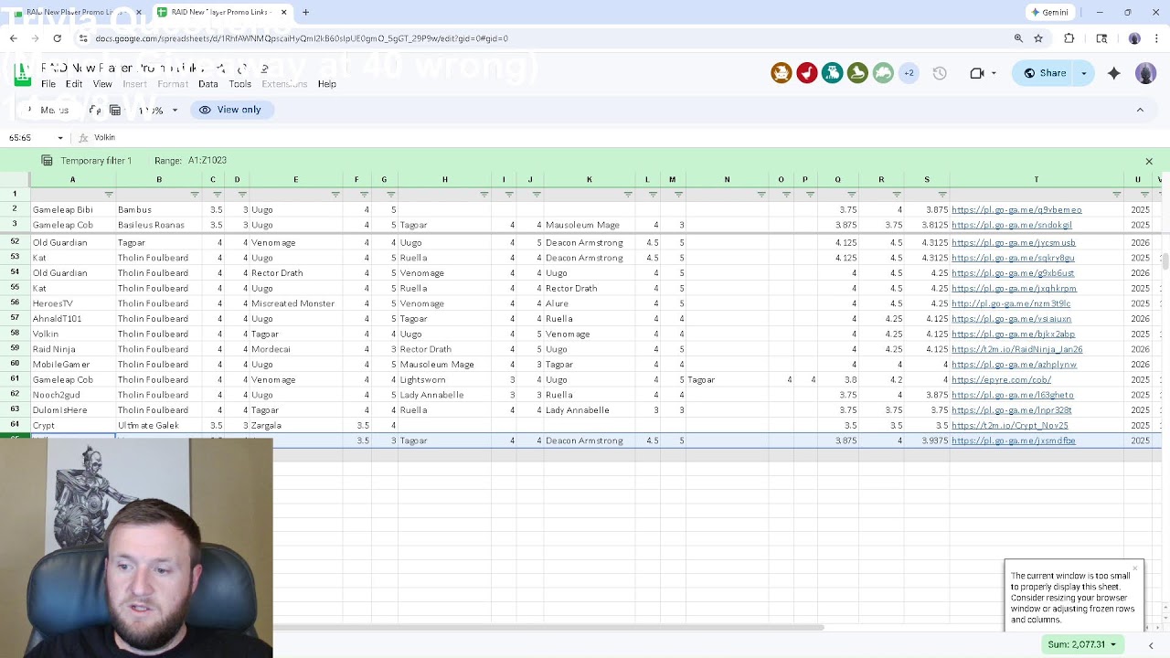The image size is (1170, 658).
Task: Open the Data menu
Action: point(208,84)
